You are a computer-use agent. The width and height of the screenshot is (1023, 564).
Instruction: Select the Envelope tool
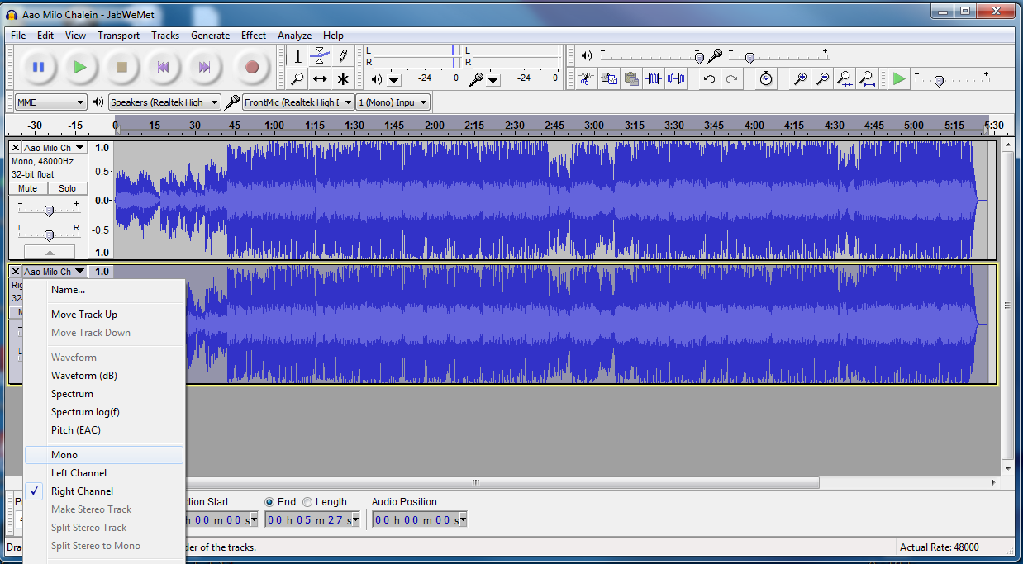(x=321, y=55)
